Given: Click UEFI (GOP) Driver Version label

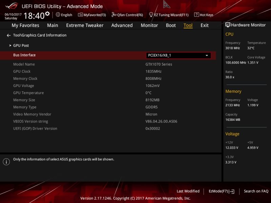Looking at the screenshot, I should 35,129.
